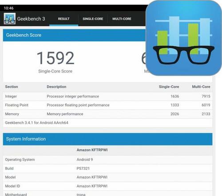The height and width of the screenshot is (196, 222).
Task: Click Geekbench 3.4.1 for Android AArch64 text
Action: (36, 123)
